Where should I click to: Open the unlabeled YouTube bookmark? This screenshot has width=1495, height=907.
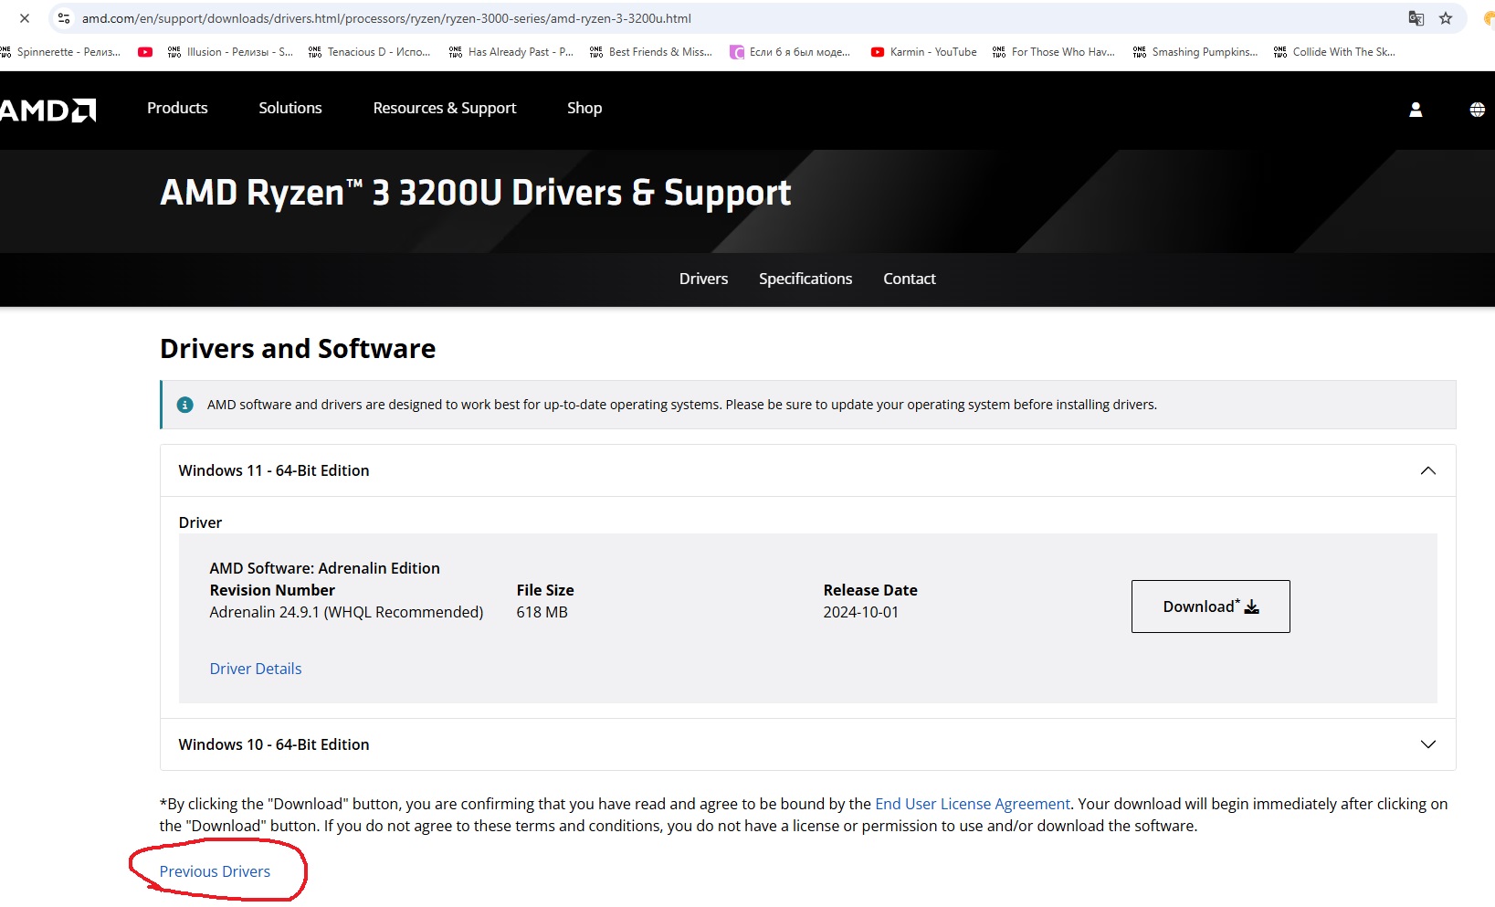pos(145,52)
